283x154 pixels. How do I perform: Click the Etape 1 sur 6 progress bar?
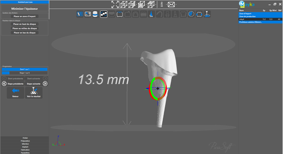point(25,73)
